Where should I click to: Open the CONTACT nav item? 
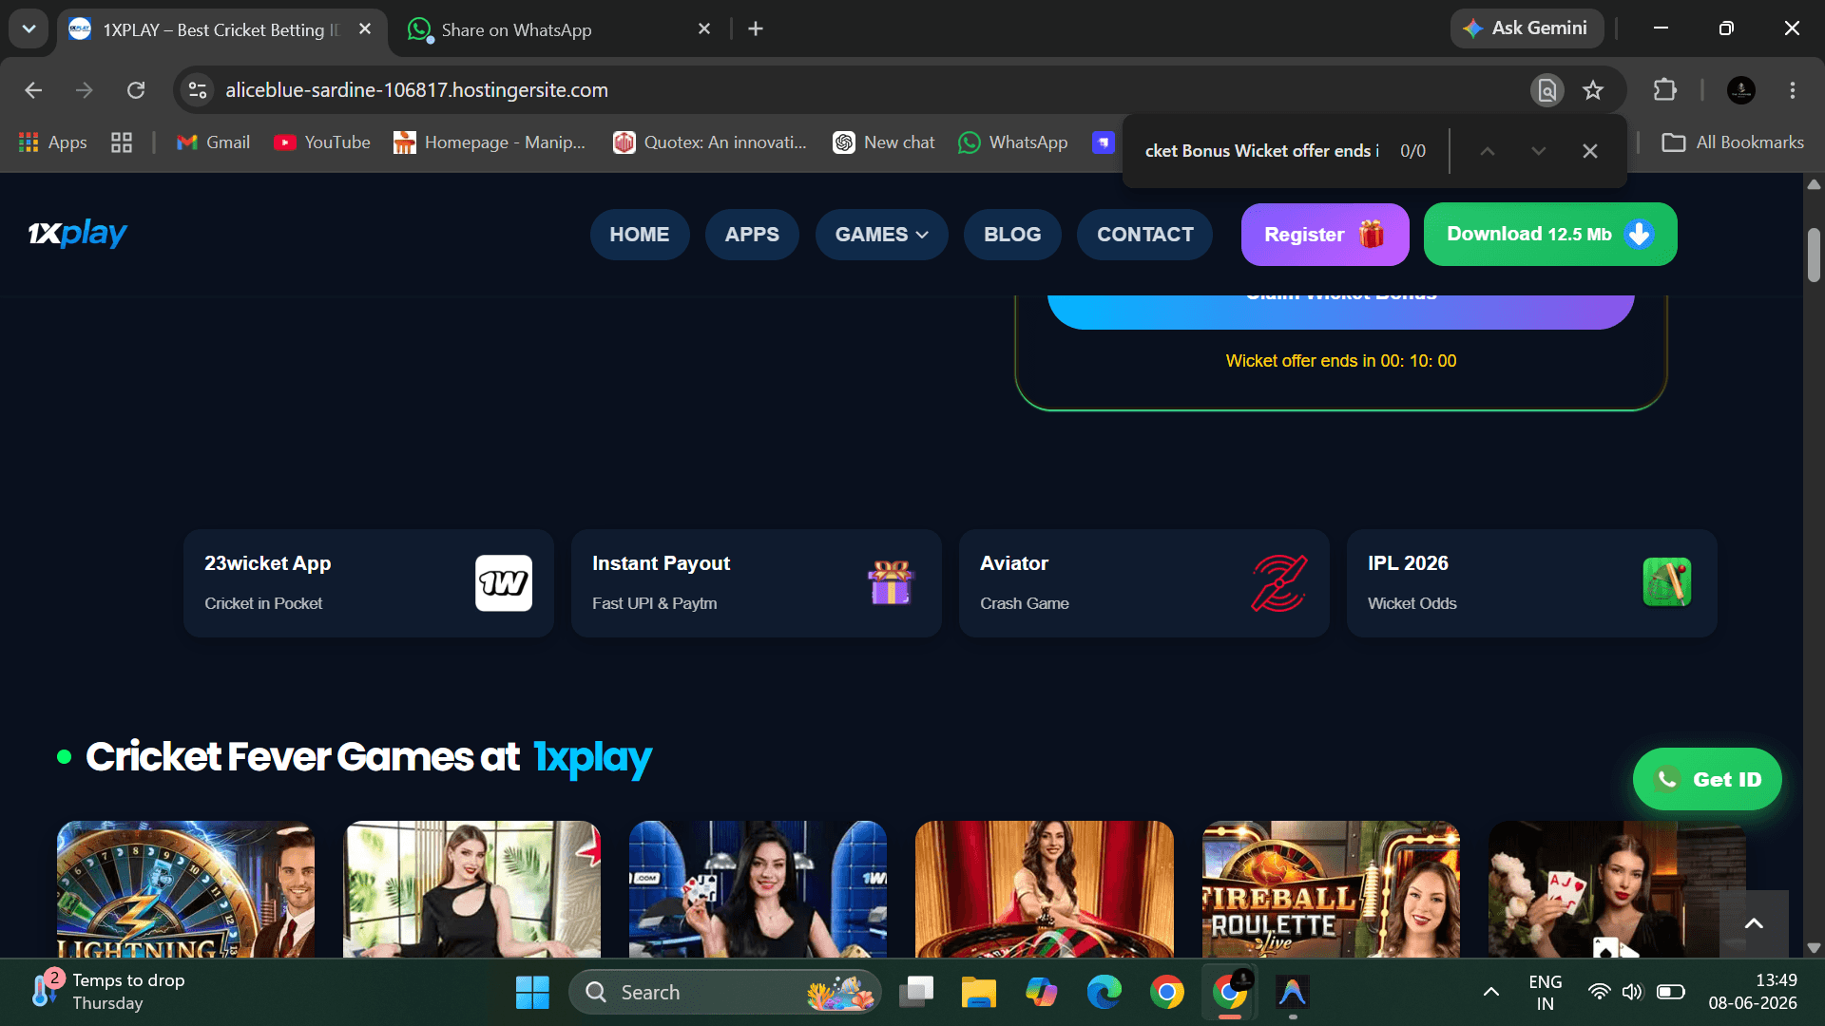click(1144, 235)
